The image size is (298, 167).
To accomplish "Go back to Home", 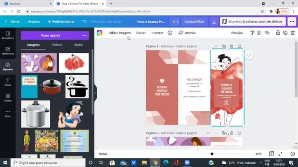I will tap(13, 22).
